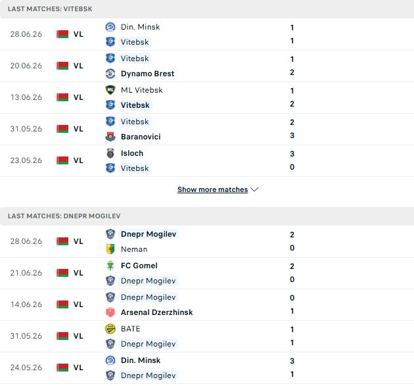Click the BATE yellow round logo
The width and height of the screenshot is (414, 386).
(110, 329)
